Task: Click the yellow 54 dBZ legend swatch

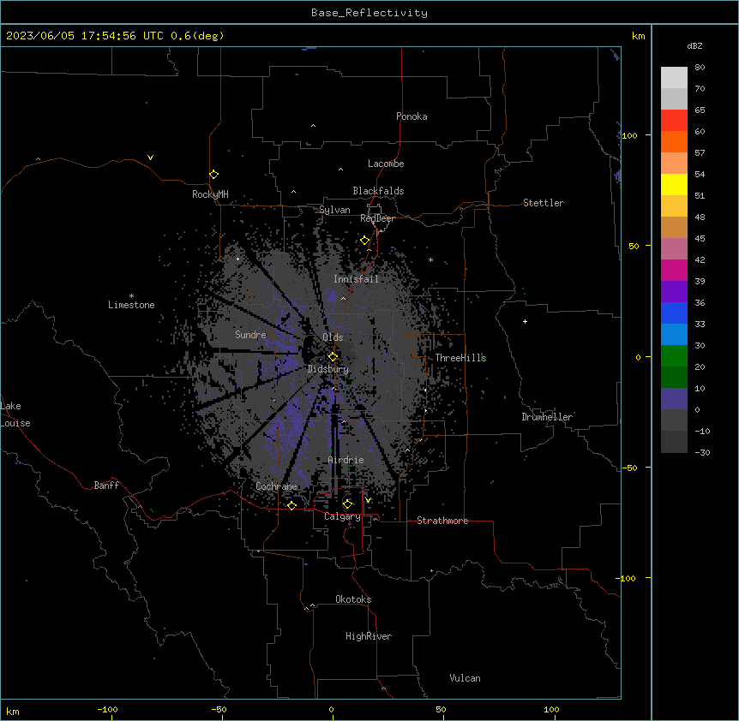Action: pos(674,184)
